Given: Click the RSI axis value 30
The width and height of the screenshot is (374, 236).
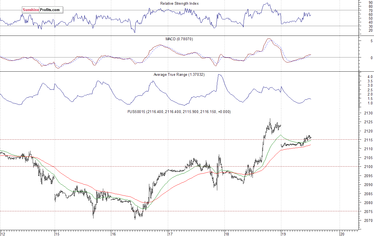Looking at the screenshot, I should click(x=370, y=26).
